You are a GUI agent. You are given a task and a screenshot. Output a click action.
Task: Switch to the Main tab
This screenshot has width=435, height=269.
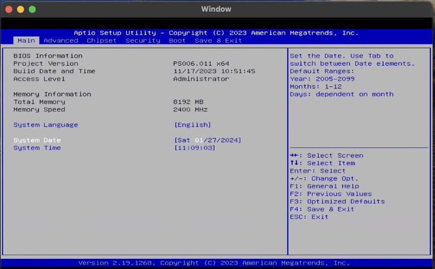pyautogui.click(x=27, y=41)
